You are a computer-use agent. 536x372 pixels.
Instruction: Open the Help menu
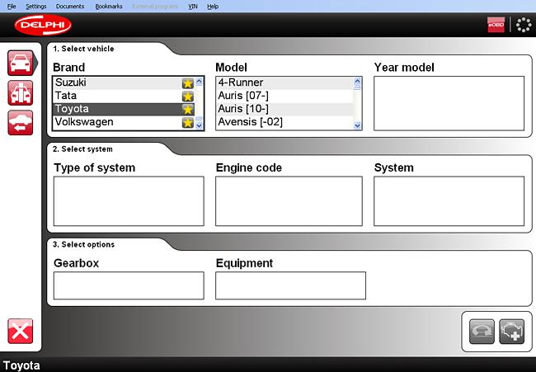point(213,6)
